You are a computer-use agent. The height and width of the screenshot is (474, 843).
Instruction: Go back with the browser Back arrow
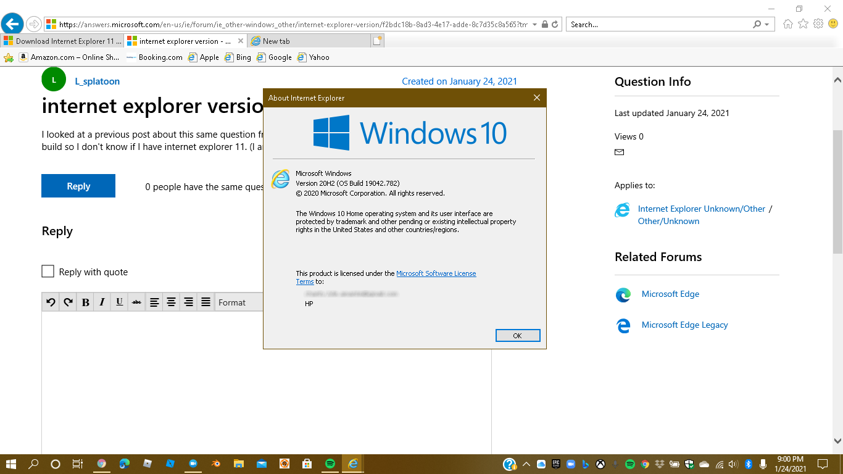12,24
